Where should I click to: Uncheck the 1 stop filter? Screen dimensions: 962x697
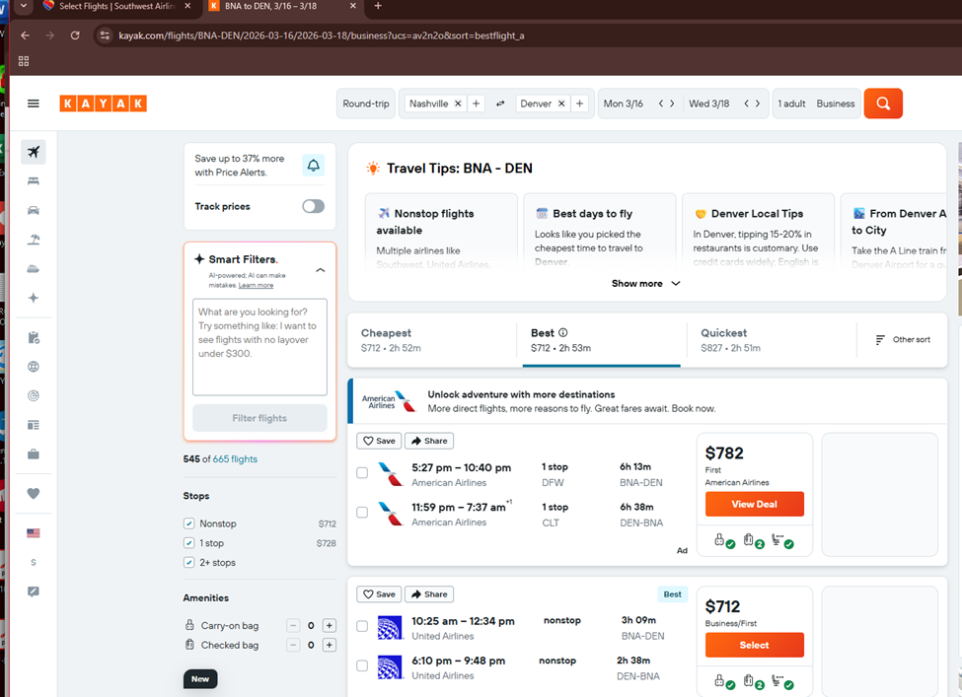pyautogui.click(x=189, y=543)
